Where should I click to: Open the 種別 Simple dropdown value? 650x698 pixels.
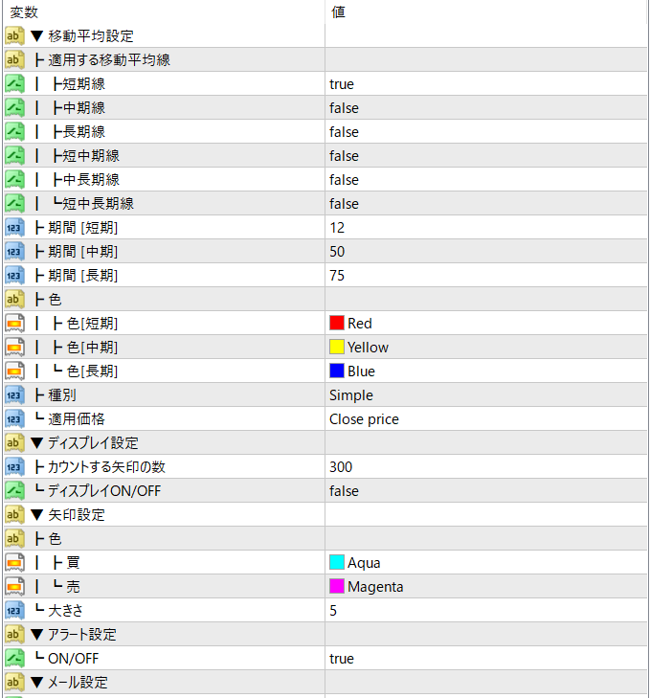pyautogui.click(x=351, y=395)
